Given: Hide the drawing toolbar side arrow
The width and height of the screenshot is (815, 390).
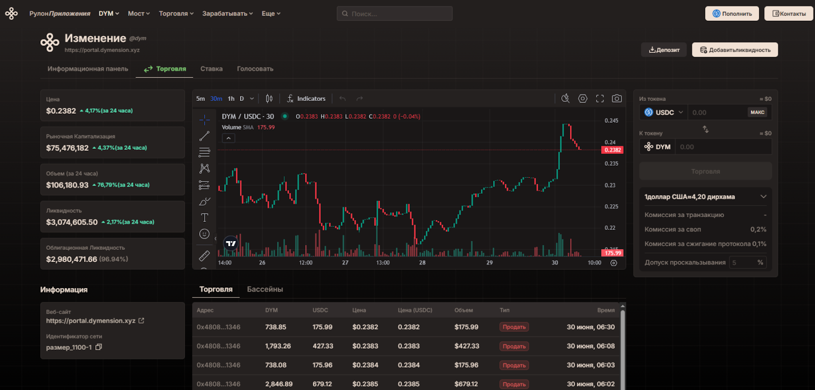Looking at the screenshot, I should [215, 239].
